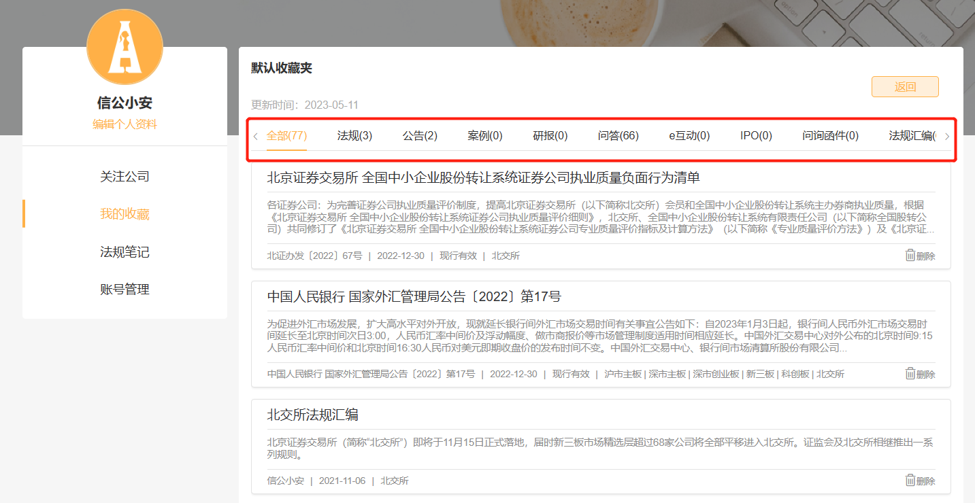Click the 深市创业板 label
This screenshot has width=975, height=503.
716,374
